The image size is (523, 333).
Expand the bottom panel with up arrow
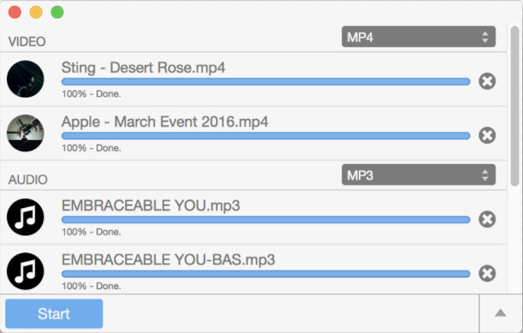(x=500, y=313)
